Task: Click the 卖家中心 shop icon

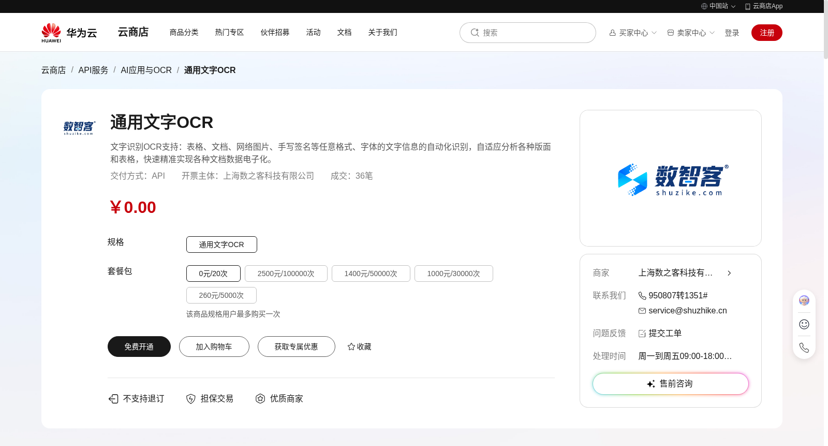Action: click(671, 33)
